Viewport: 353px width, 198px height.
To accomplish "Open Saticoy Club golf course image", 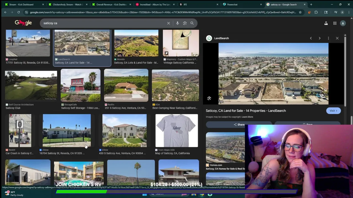I will (x=31, y=85).
